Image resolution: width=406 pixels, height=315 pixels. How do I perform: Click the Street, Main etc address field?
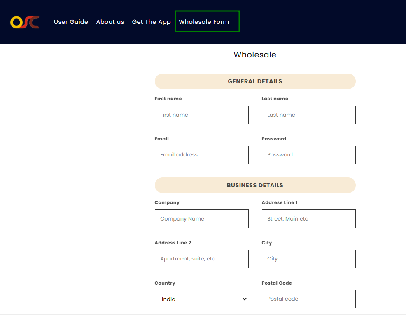coord(308,219)
